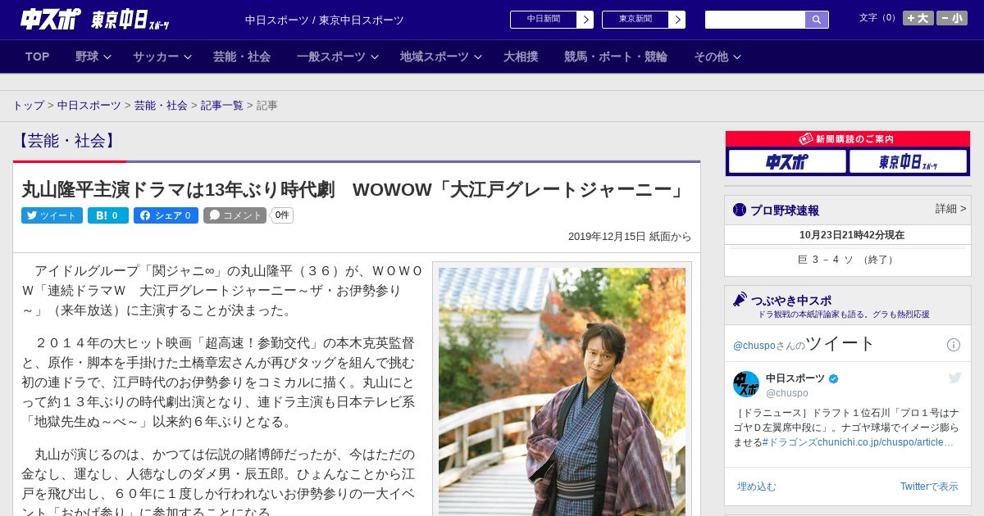Open プロ野球速報 heading link
The width and height of the screenshot is (984, 516).
[x=784, y=210]
